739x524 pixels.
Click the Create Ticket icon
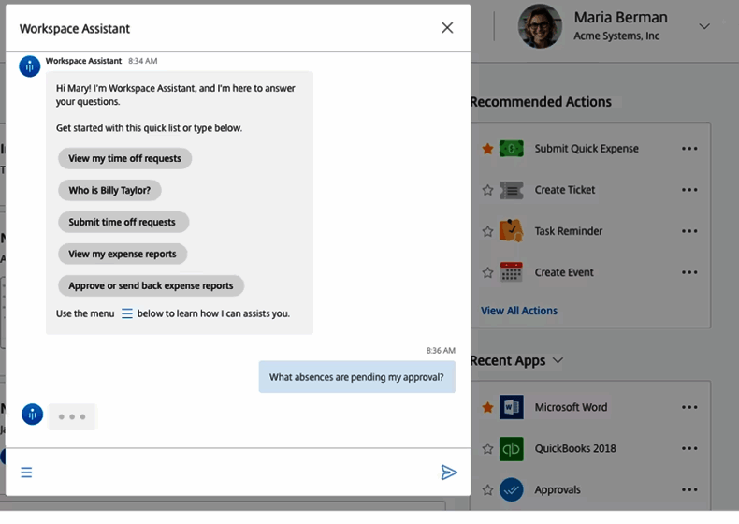[x=511, y=190]
